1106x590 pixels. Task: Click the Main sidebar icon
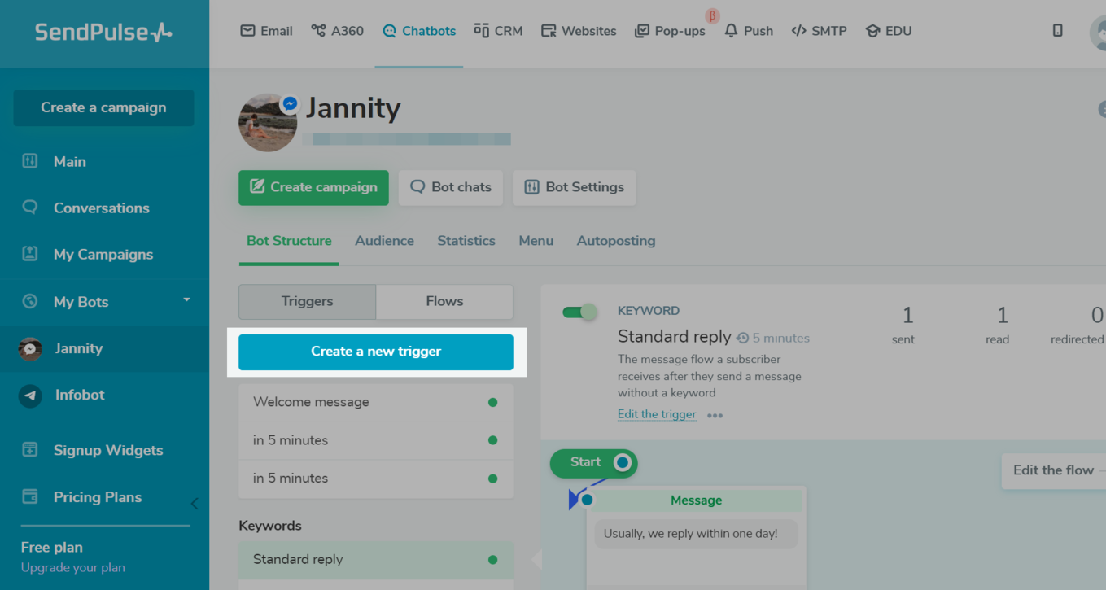(30, 161)
